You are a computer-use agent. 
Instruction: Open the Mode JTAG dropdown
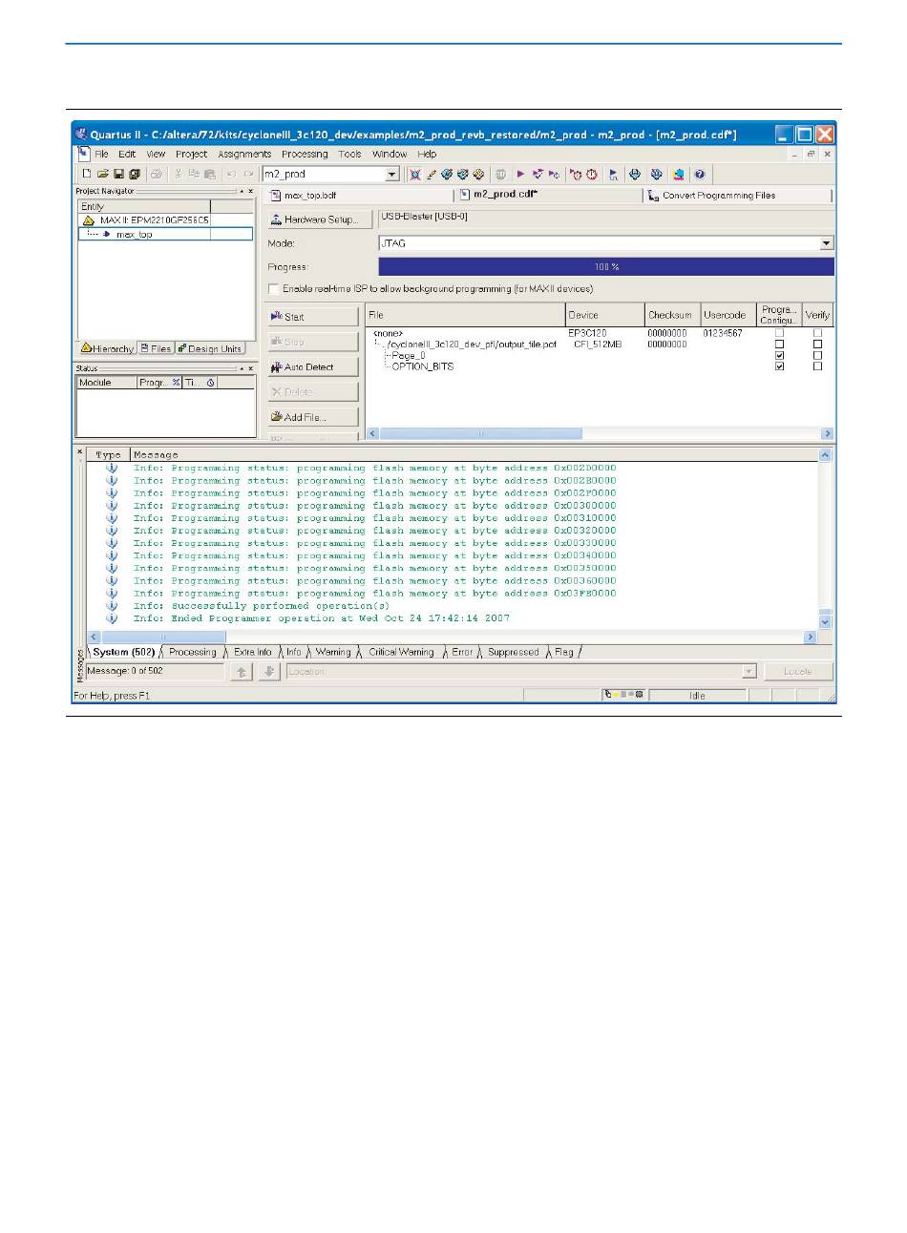pyautogui.click(x=827, y=243)
